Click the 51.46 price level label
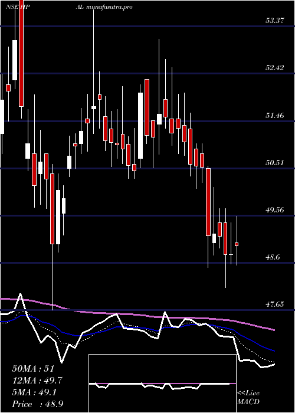 [275, 115]
